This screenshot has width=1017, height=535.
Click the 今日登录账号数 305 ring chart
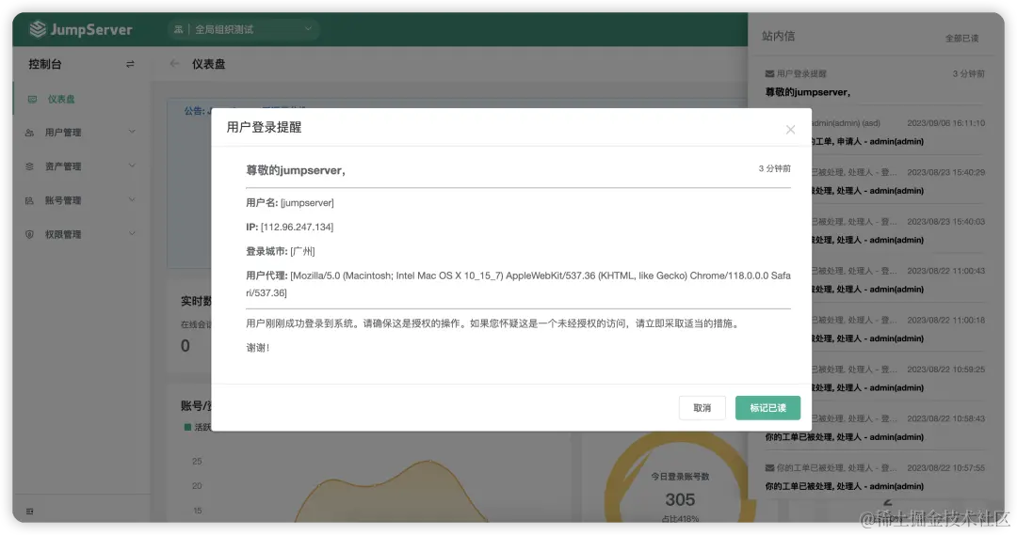click(680, 478)
